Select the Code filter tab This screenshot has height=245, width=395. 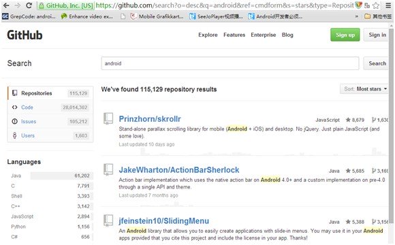click(x=50, y=108)
